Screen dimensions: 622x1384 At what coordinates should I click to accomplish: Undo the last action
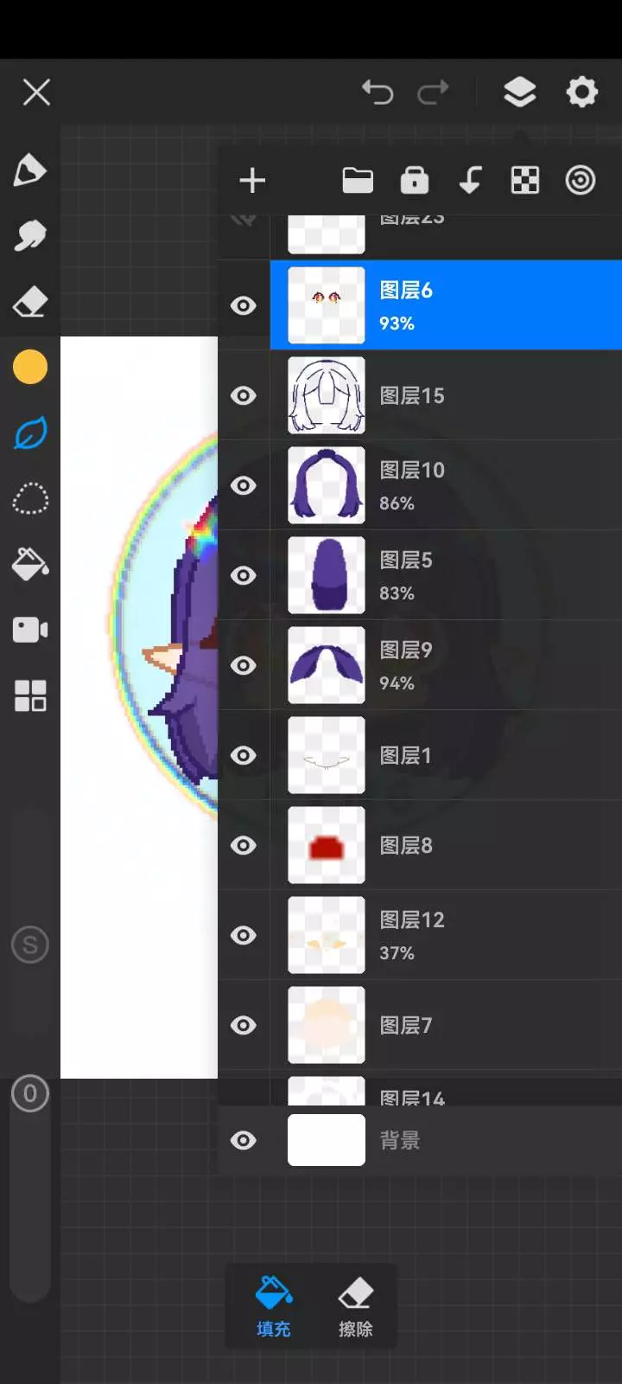pos(378,92)
